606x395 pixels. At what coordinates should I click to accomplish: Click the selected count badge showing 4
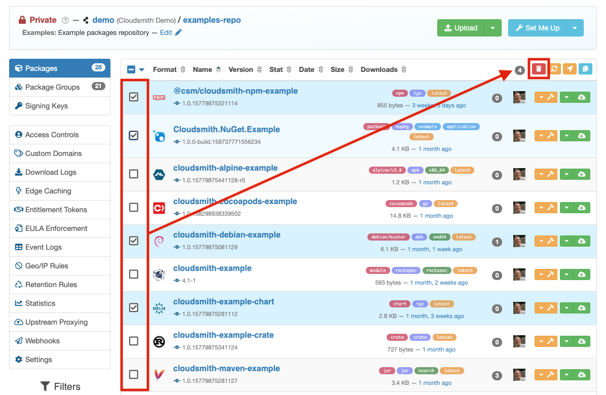coord(519,70)
